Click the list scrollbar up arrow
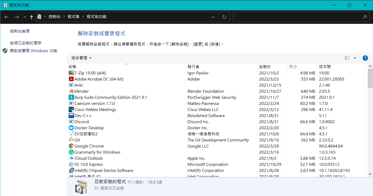373x196 pixels. [370, 66]
